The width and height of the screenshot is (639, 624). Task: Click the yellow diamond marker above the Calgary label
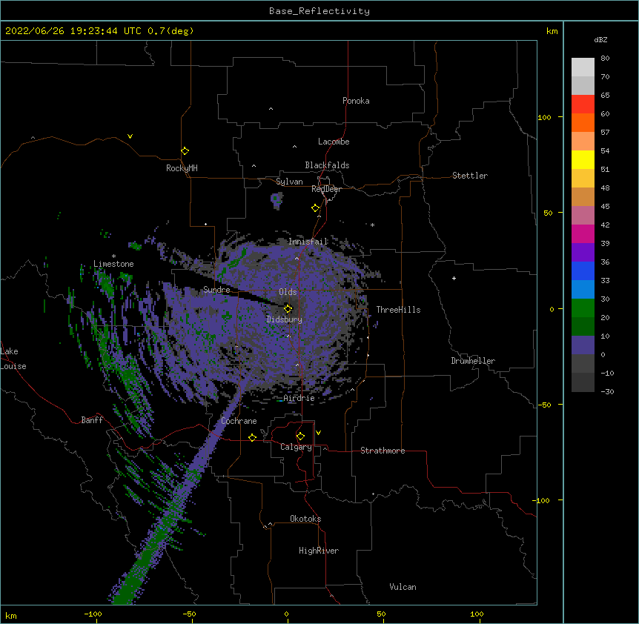(300, 437)
